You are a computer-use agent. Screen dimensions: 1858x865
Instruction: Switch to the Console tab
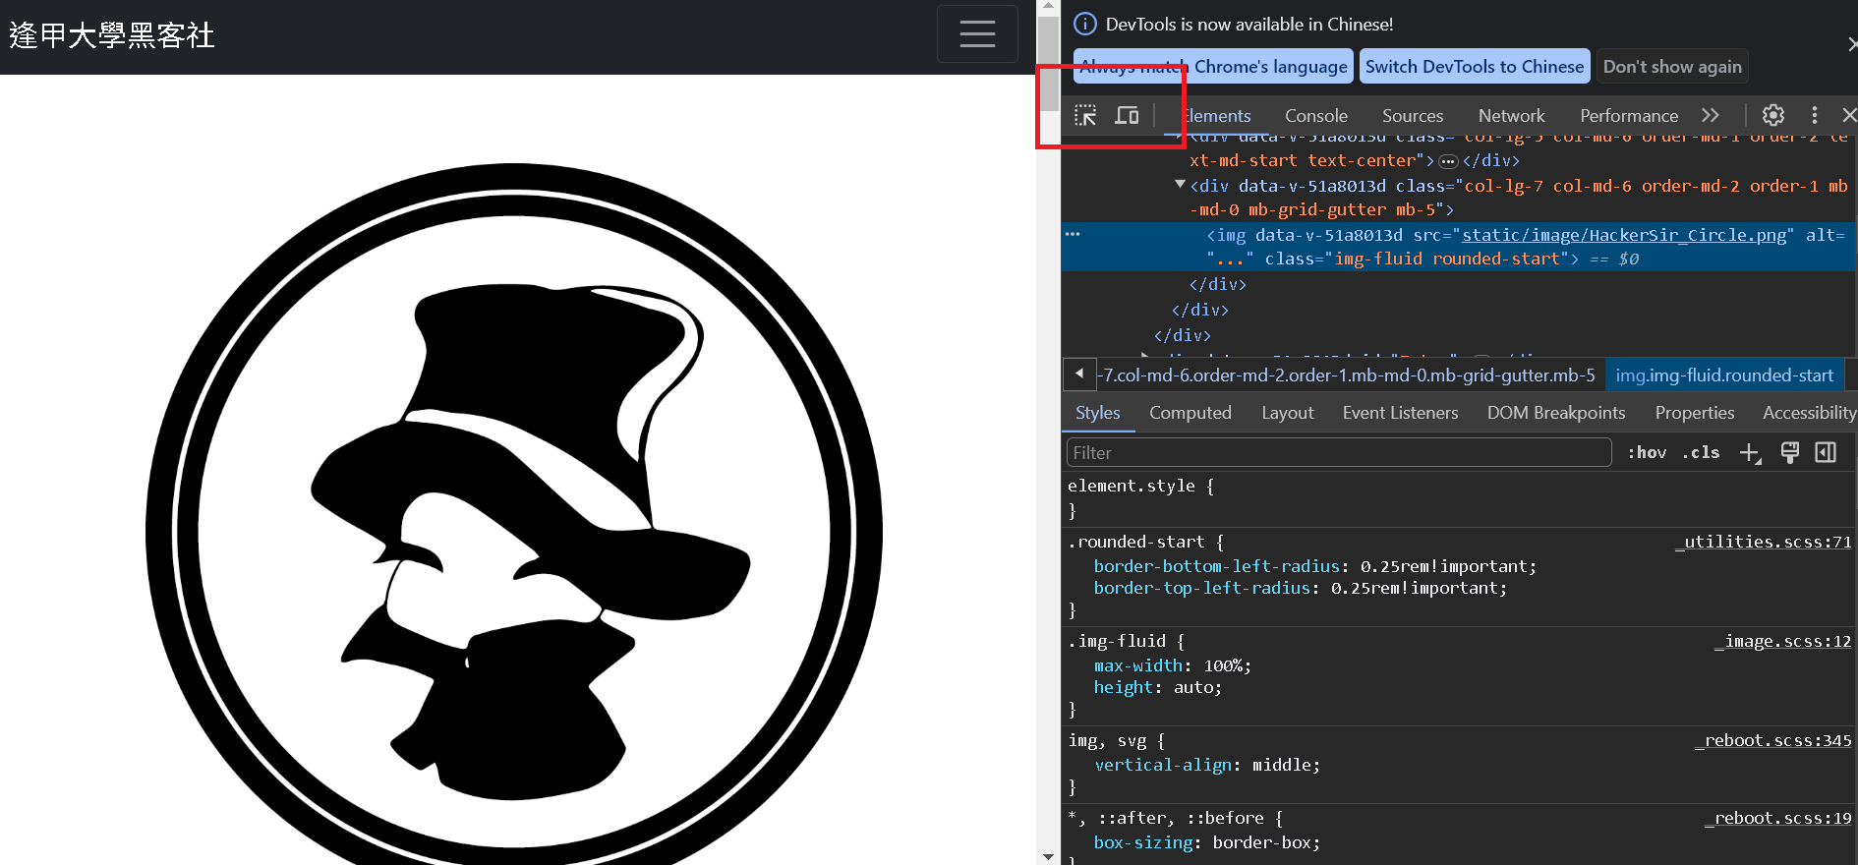click(1315, 116)
